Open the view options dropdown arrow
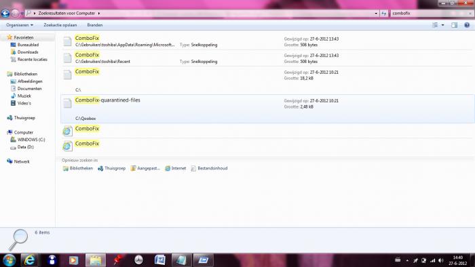The image size is (475, 267). pos(442,25)
